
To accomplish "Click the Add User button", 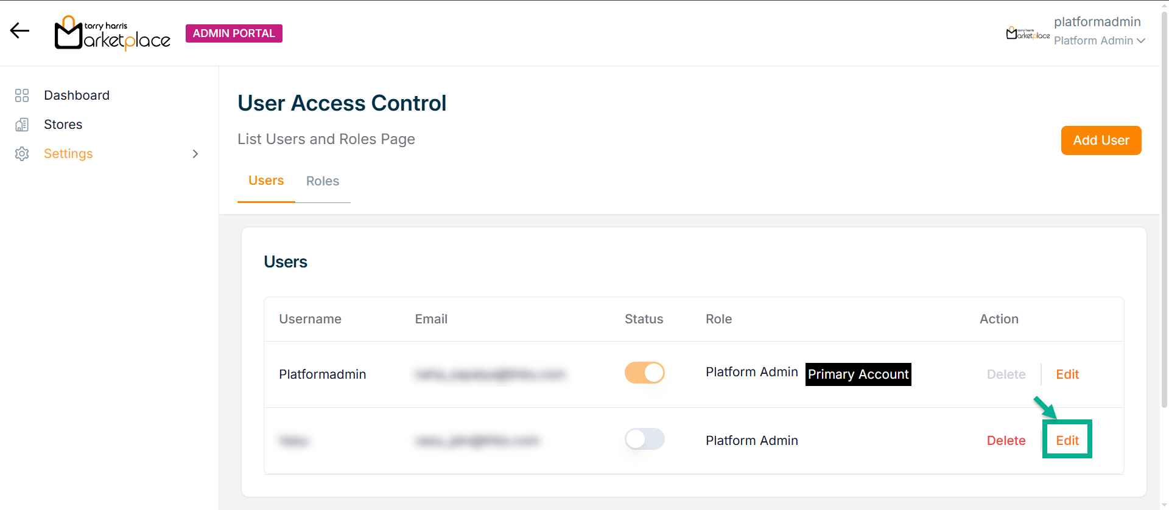I will (1101, 140).
